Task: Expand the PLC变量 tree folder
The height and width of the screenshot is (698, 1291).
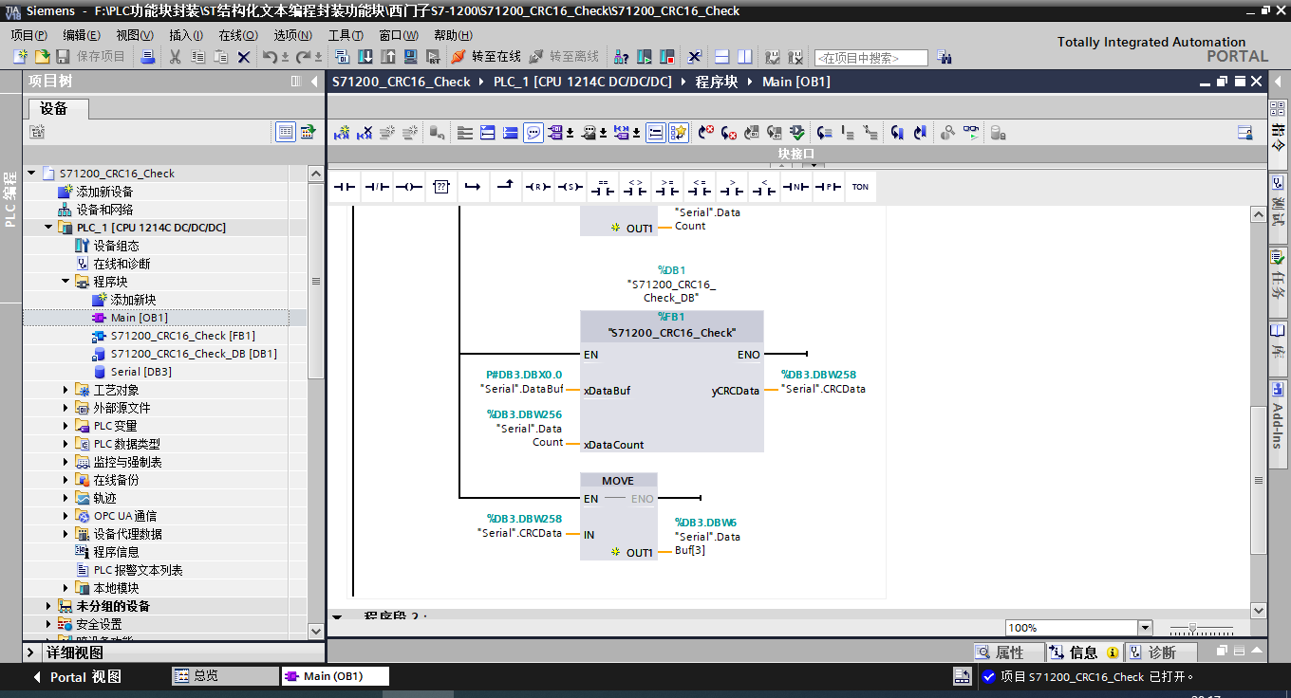Action: pyautogui.click(x=66, y=426)
